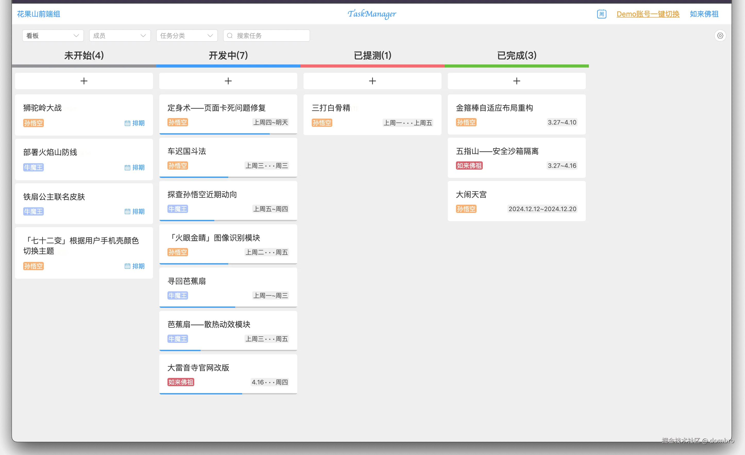
Task: Add a new task to 开发中 column
Action: click(228, 81)
